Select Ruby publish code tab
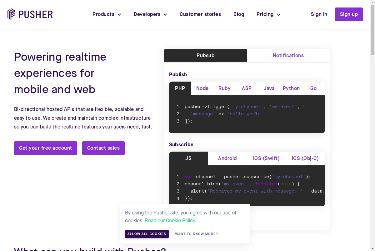375x251 pixels. tap(224, 88)
